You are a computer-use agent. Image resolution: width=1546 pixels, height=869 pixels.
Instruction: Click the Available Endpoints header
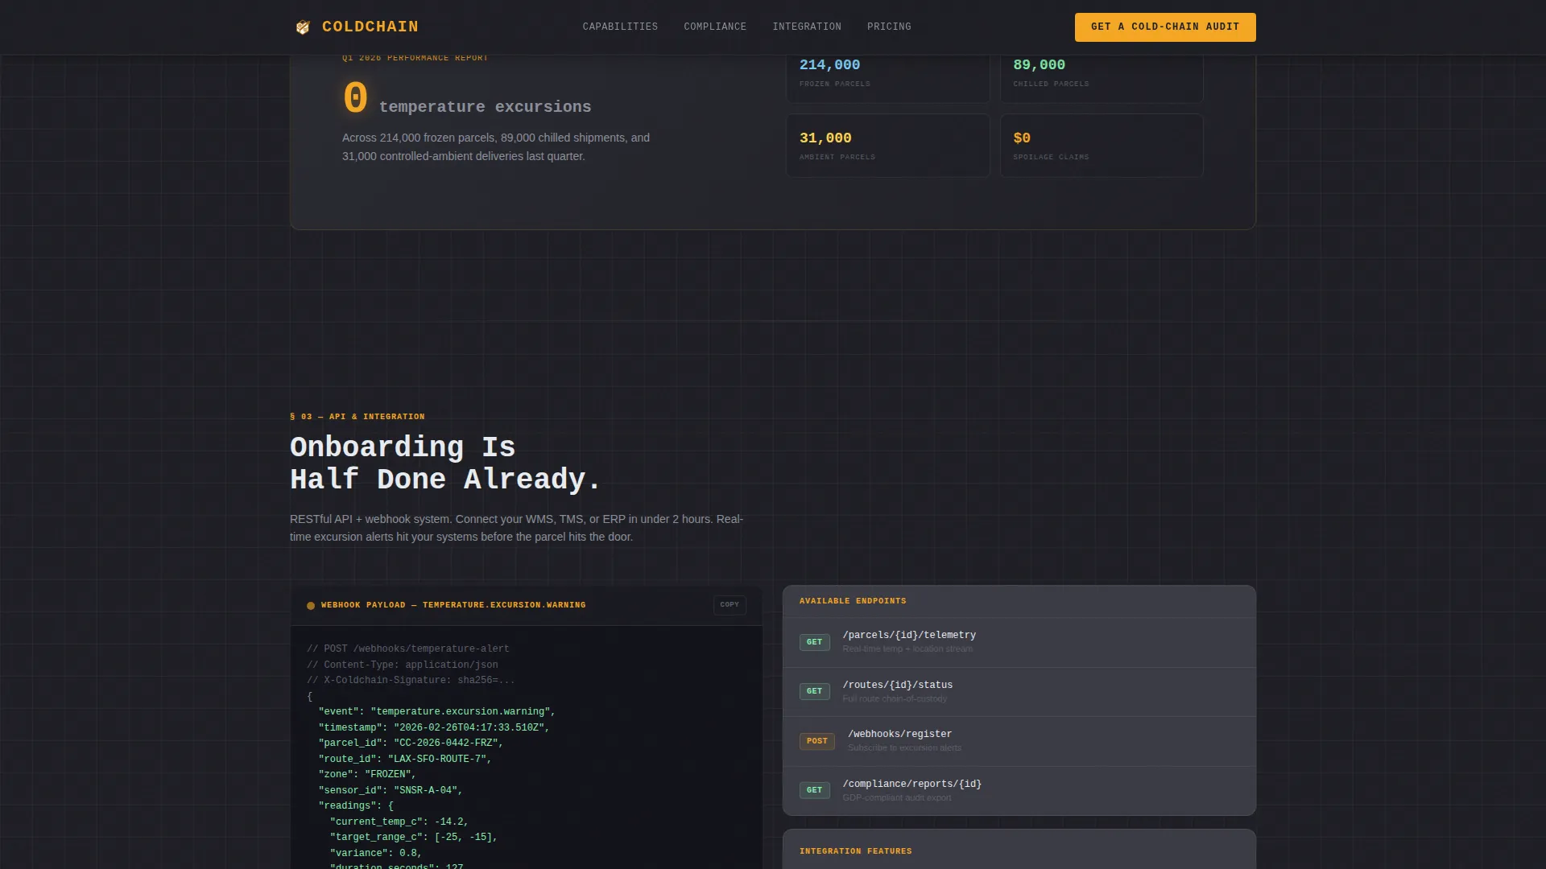tap(853, 601)
